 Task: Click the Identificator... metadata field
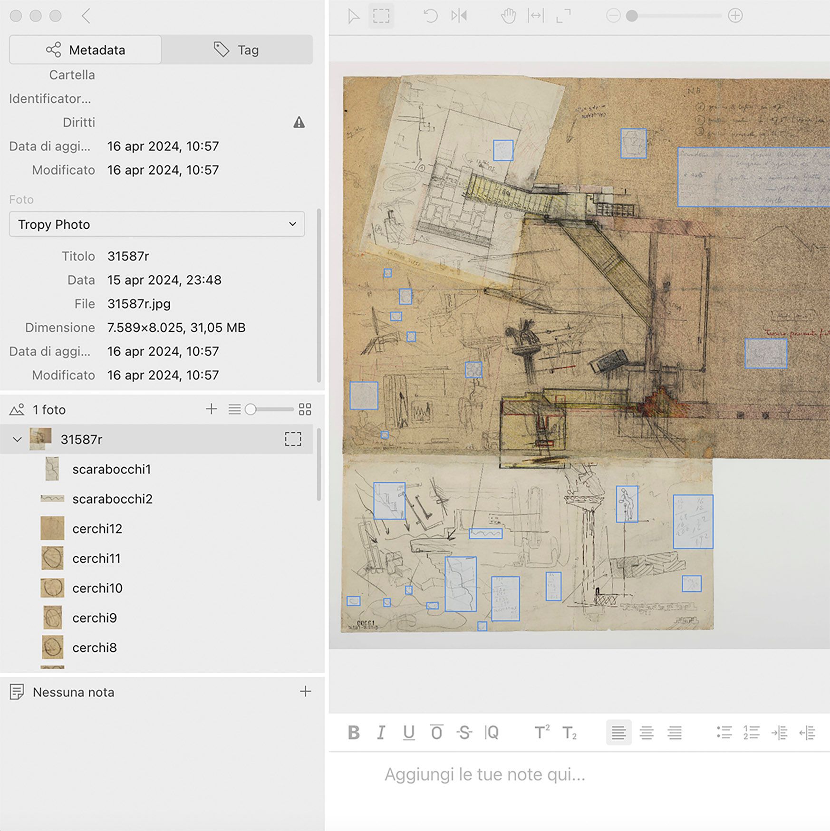50,99
